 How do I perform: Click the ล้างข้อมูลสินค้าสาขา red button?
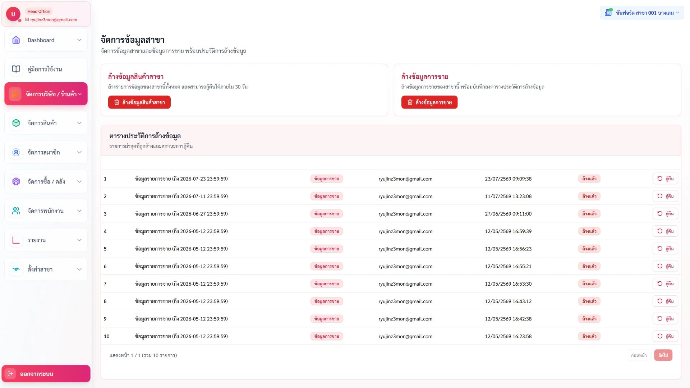[x=139, y=102]
